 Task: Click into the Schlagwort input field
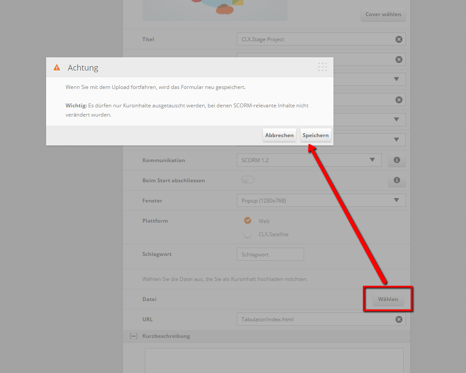[270, 255]
